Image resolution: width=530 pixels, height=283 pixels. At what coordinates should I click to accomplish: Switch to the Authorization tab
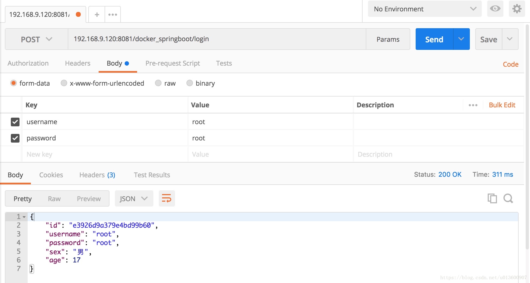(28, 63)
